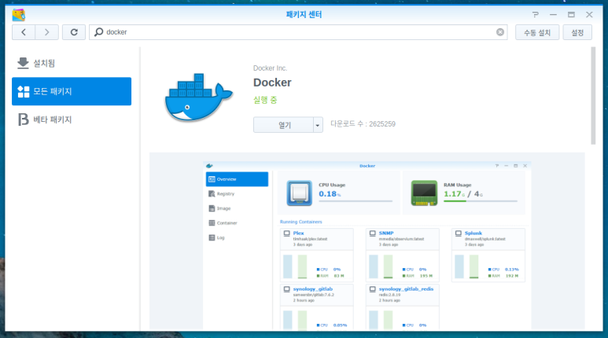608x338 pixels.
Task: Open the 베타 패키지 section
Action: click(72, 119)
